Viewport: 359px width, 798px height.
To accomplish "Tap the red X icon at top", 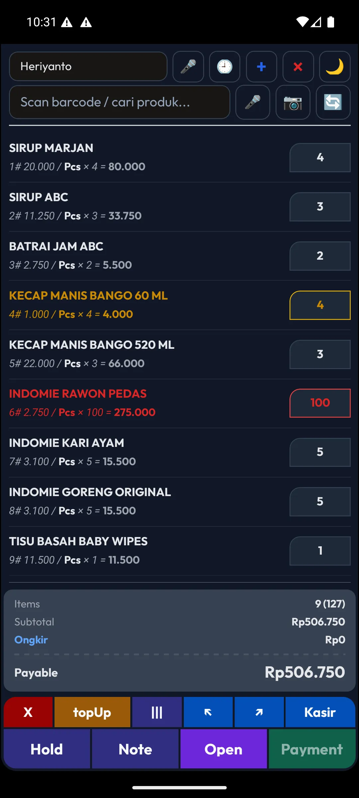I will tap(298, 66).
